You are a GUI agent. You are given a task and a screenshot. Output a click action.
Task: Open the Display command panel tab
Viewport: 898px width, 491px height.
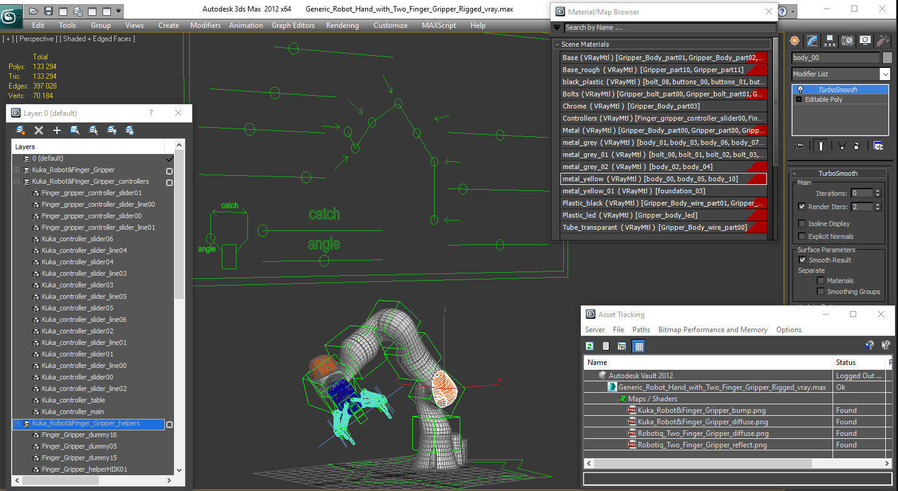(865, 41)
